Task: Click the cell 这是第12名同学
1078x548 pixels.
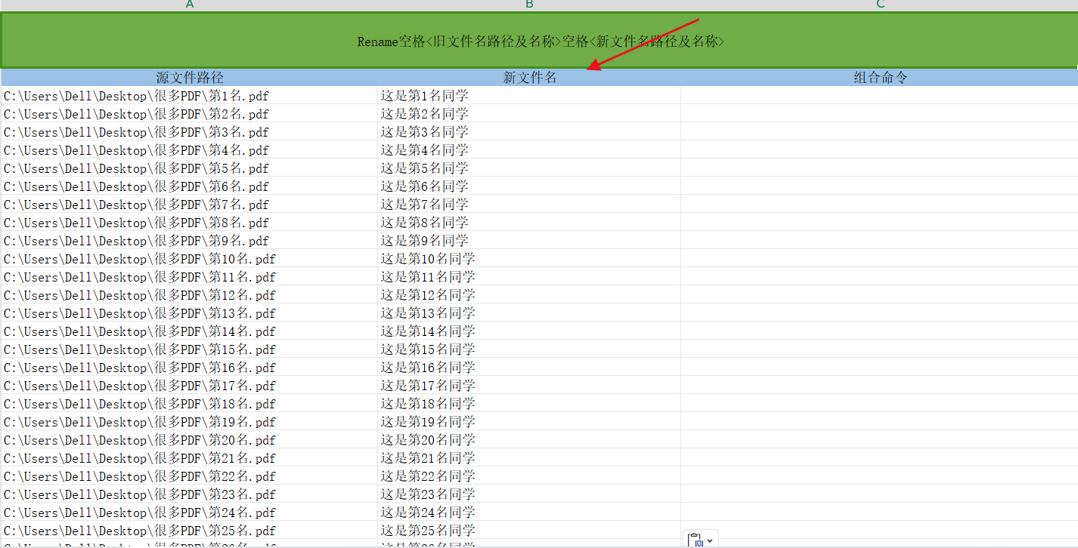Action: (529, 295)
